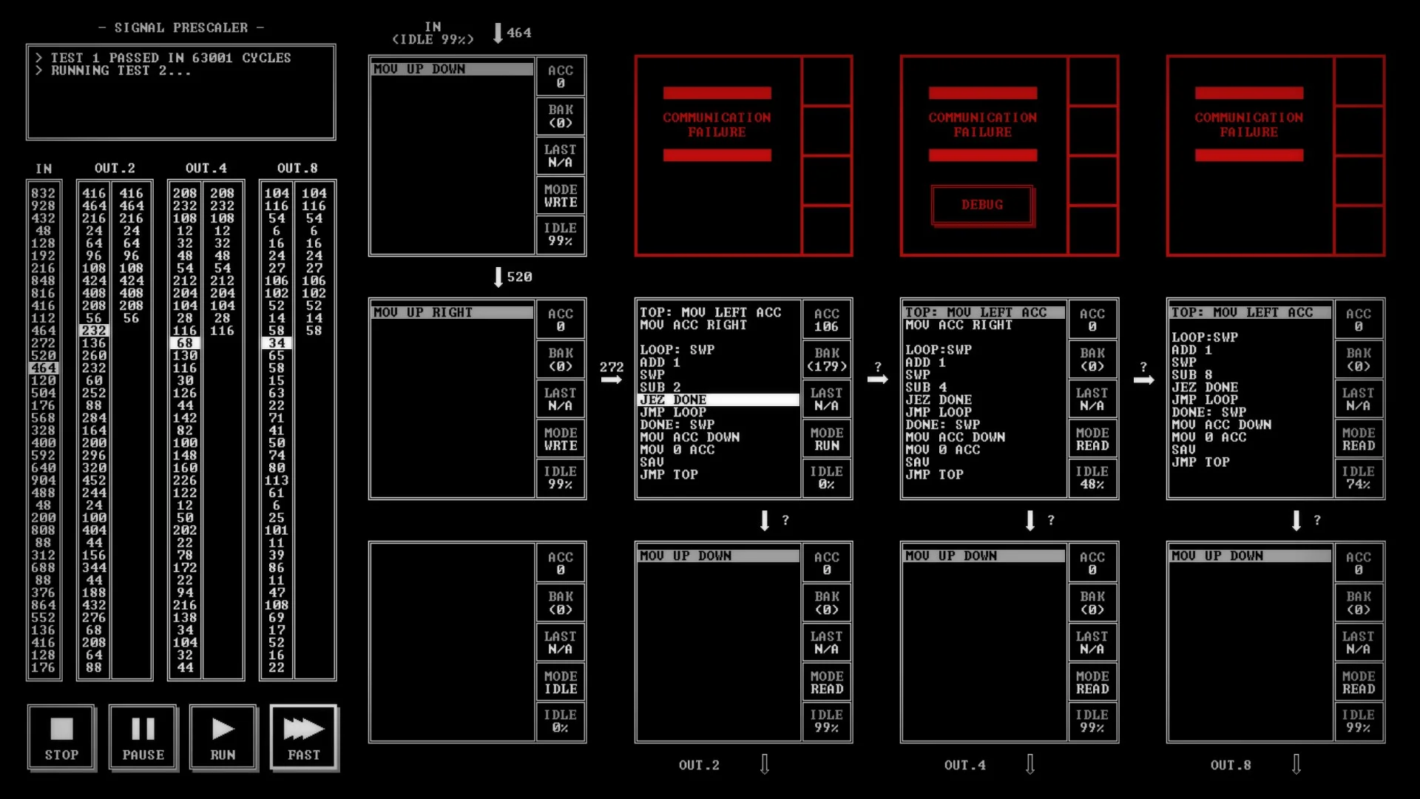Click the OUT.4 output arrow
This screenshot has width=1420, height=799.
click(1030, 764)
